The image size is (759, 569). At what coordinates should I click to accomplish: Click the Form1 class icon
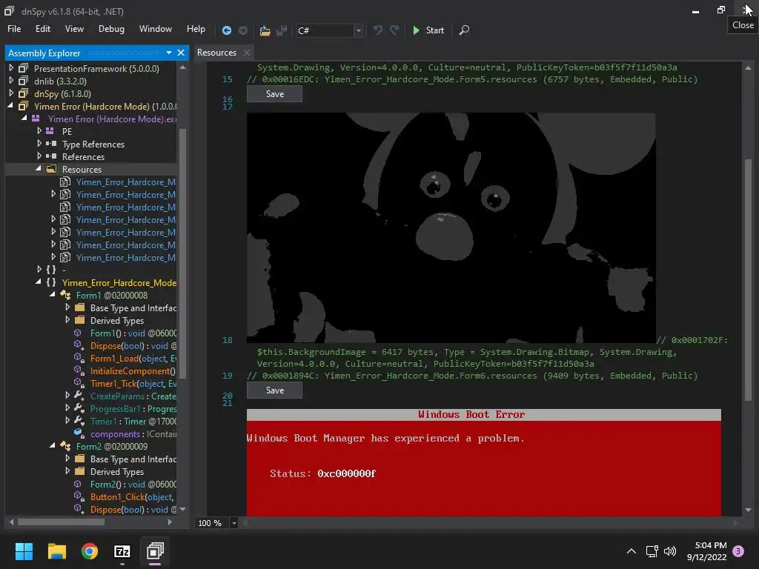tap(65, 295)
